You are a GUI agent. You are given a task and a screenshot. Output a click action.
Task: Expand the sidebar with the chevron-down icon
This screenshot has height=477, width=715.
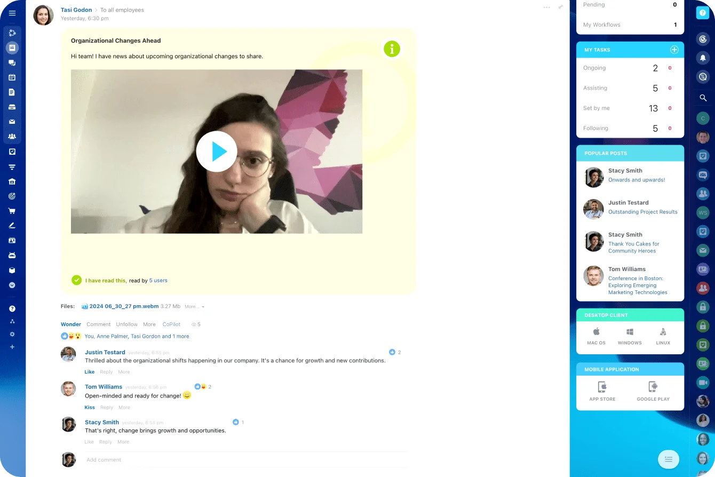(12, 284)
